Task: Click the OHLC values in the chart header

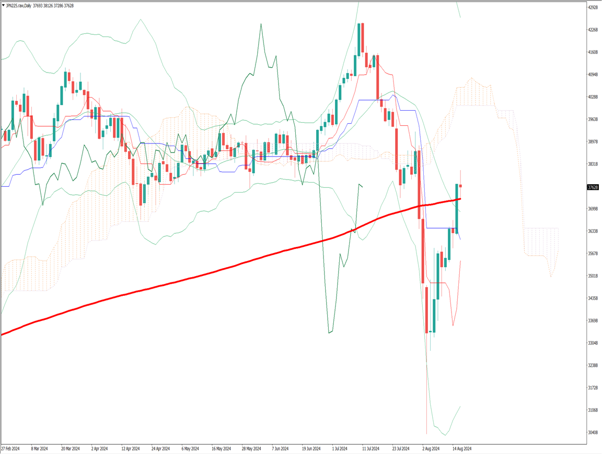Action: pyautogui.click(x=53, y=6)
